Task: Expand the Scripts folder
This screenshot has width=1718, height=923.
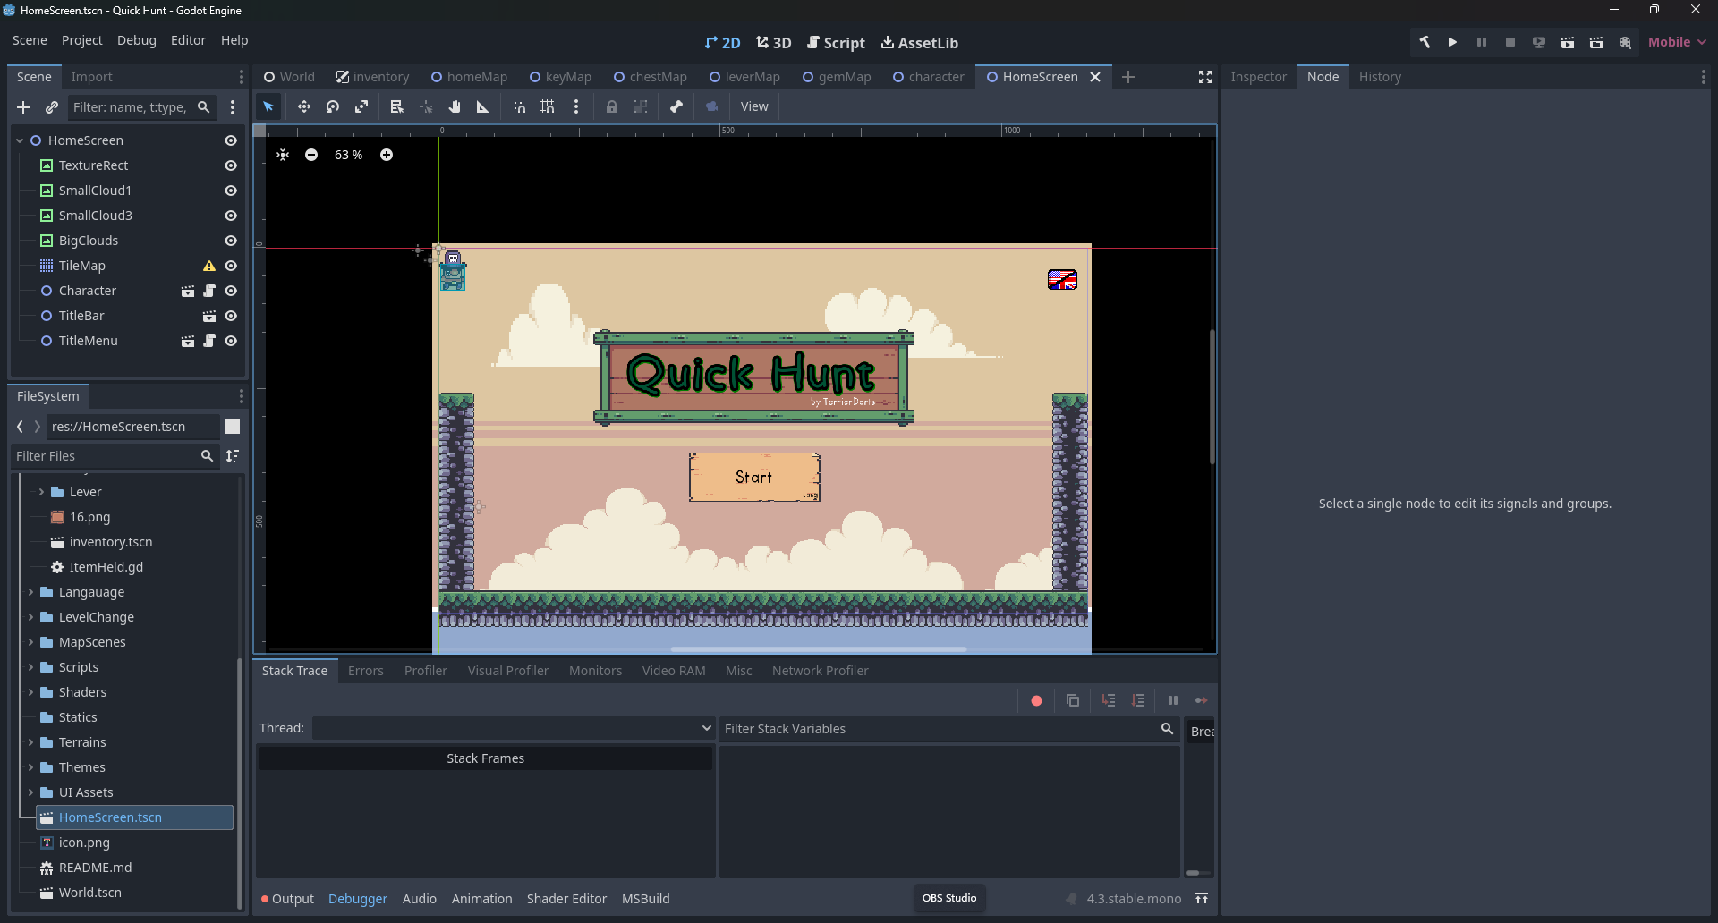Action: pyautogui.click(x=30, y=667)
